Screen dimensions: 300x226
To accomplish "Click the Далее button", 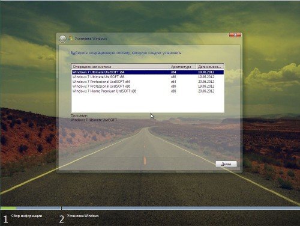I will (226, 164).
